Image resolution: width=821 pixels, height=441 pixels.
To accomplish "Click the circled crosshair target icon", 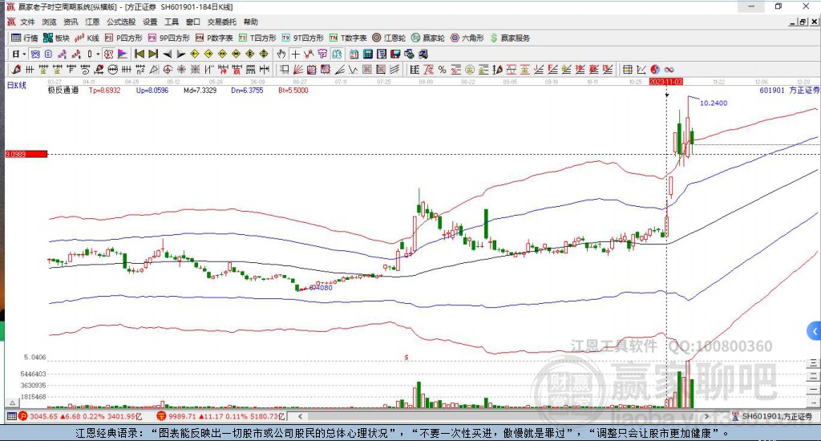I will coord(168,69).
